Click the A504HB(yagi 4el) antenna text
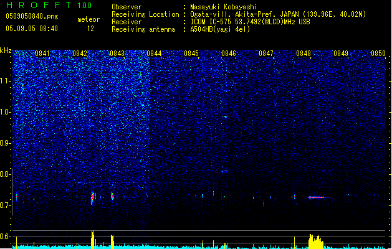 220,29
